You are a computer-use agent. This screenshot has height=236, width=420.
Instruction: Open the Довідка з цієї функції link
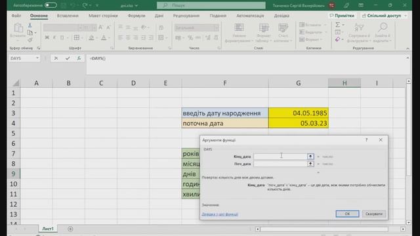pos(220,214)
